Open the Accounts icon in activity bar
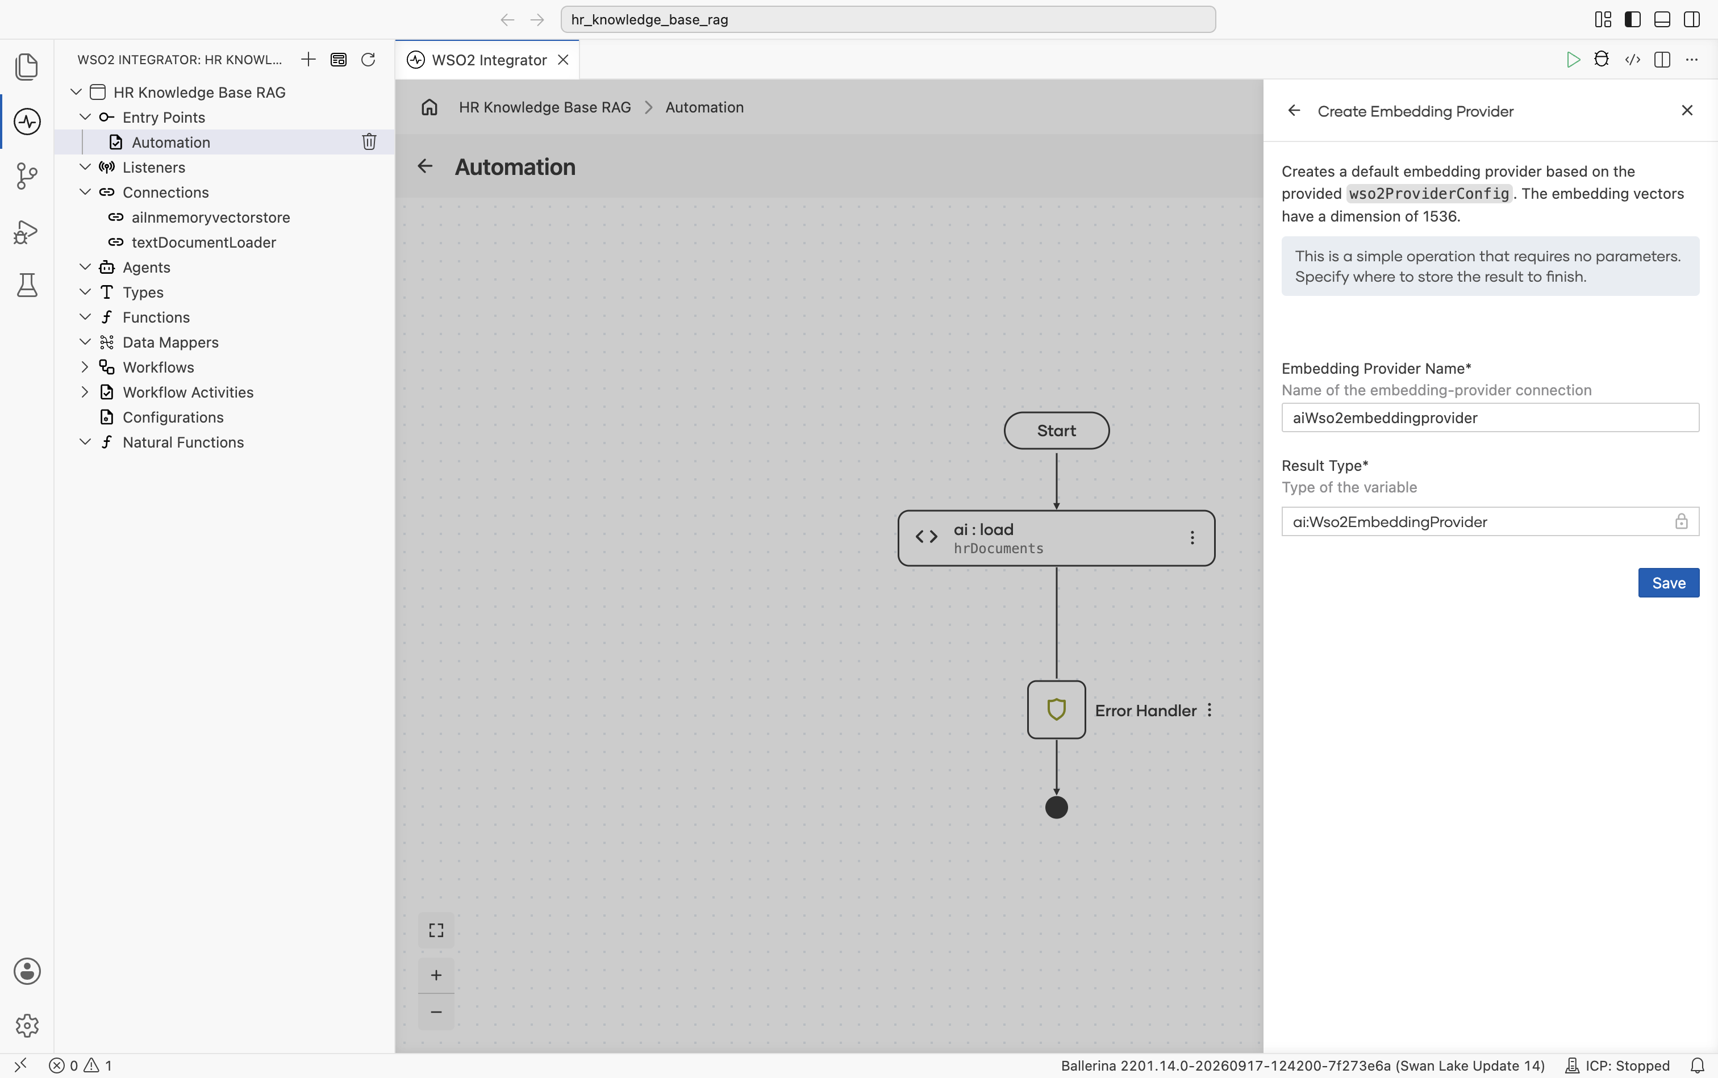The height and width of the screenshot is (1078, 1718). (x=27, y=971)
